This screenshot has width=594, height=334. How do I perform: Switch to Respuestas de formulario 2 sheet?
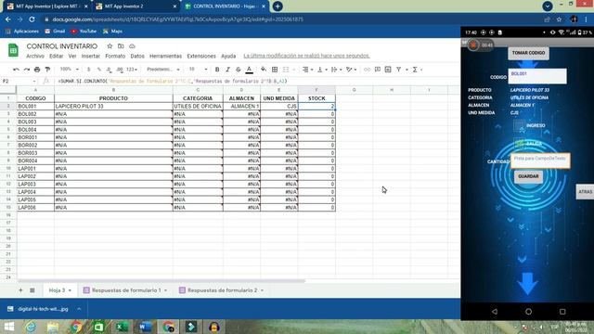tap(222, 290)
